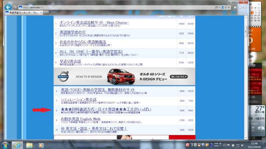Toggle the compatibility view icon
The image size is (266, 149).
click(222, 7)
